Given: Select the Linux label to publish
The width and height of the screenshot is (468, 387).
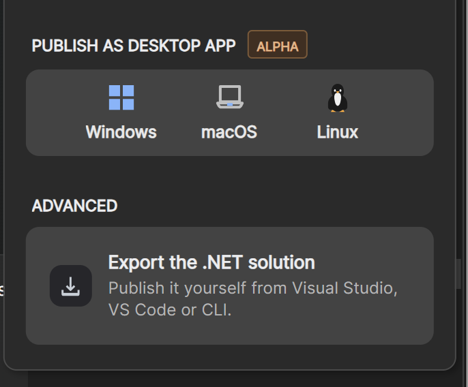Looking at the screenshot, I should [x=338, y=132].
